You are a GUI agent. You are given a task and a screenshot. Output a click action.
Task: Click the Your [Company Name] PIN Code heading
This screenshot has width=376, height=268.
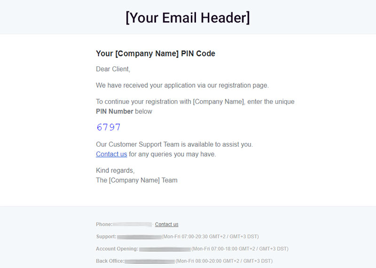156,54
